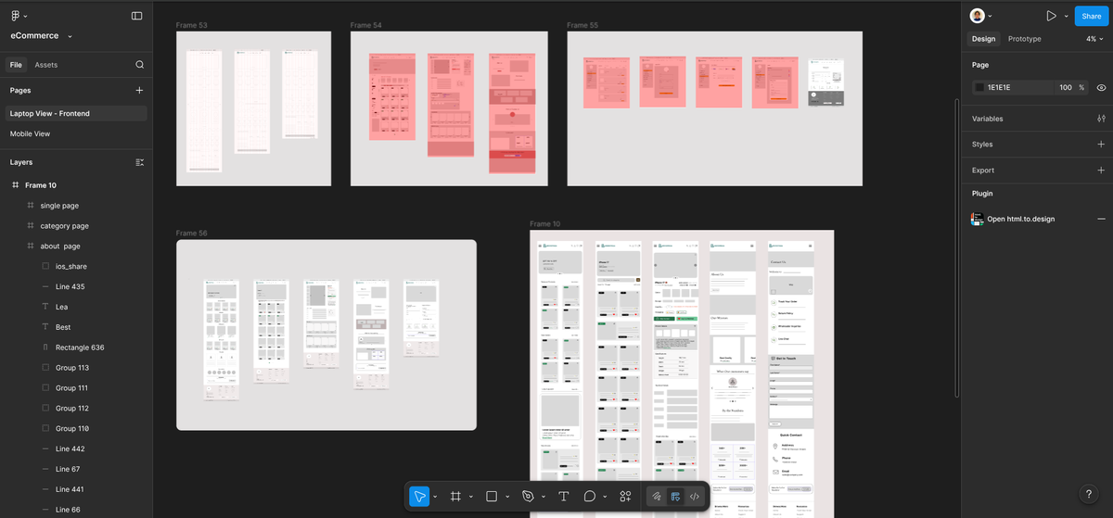The width and height of the screenshot is (1113, 518).
Task: Switch to Design mode in toolbar
Action: point(675,497)
